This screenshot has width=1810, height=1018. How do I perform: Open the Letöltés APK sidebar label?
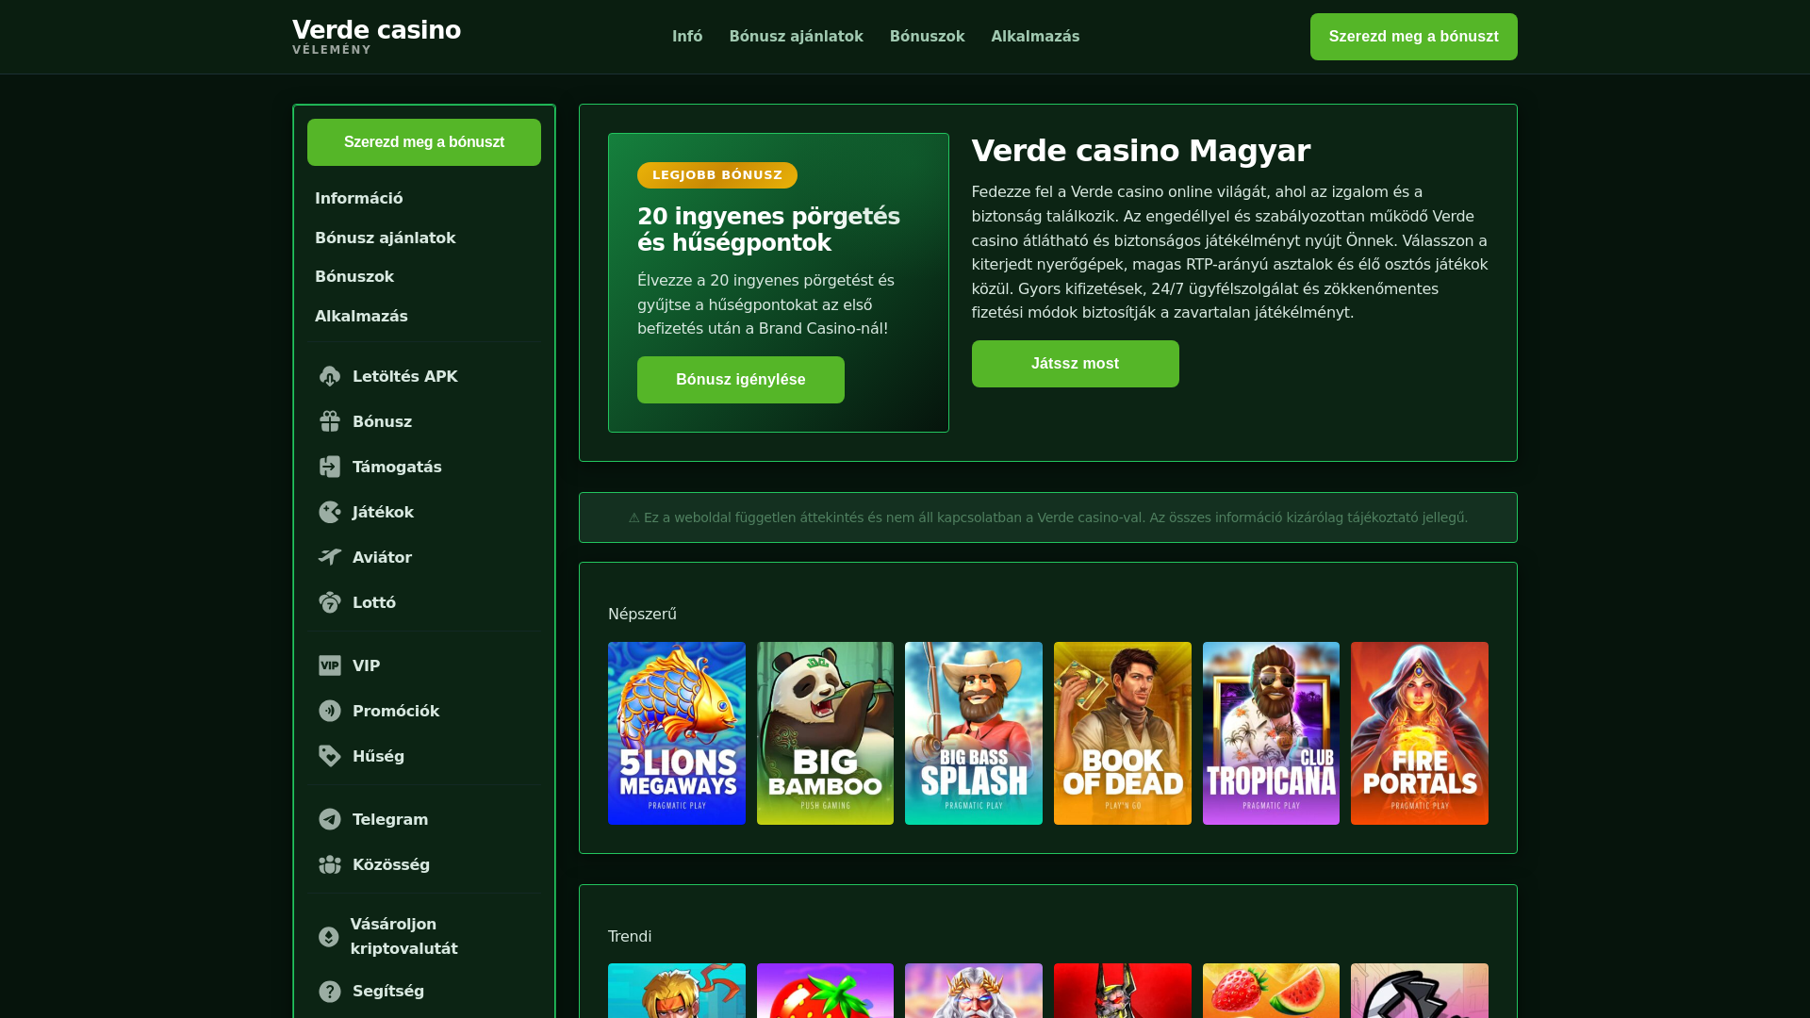point(405,377)
